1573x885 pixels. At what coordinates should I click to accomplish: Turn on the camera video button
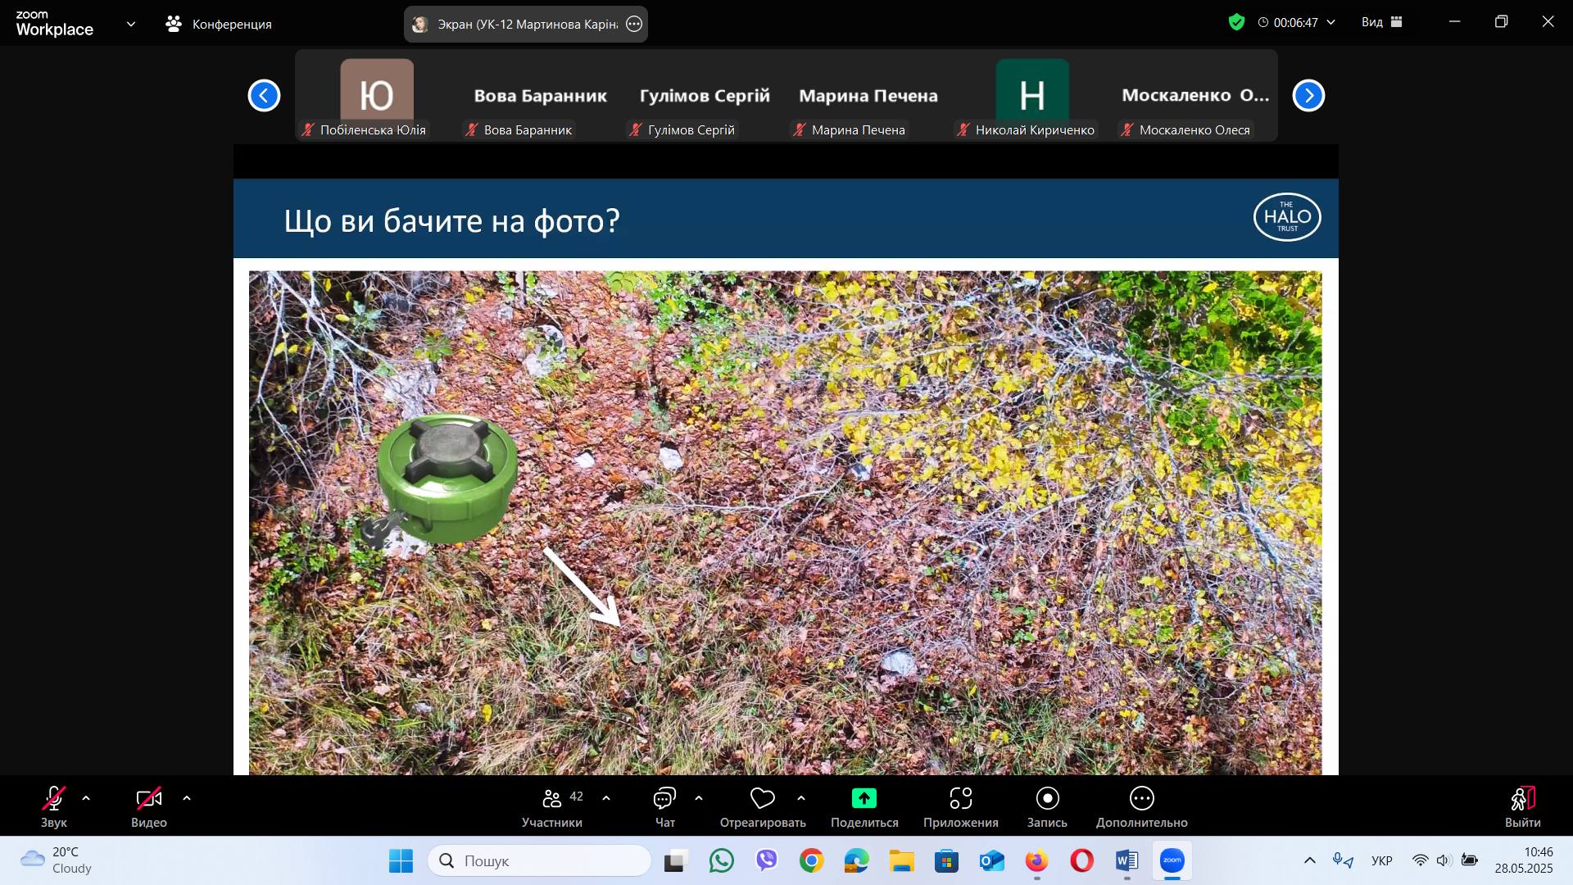point(148,799)
